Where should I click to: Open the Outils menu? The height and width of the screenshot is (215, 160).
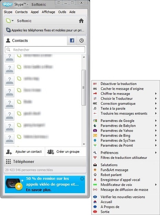62,12
